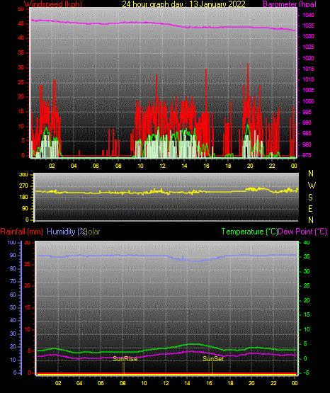Click the 20 hour tick below temperature graph

point(251,383)
